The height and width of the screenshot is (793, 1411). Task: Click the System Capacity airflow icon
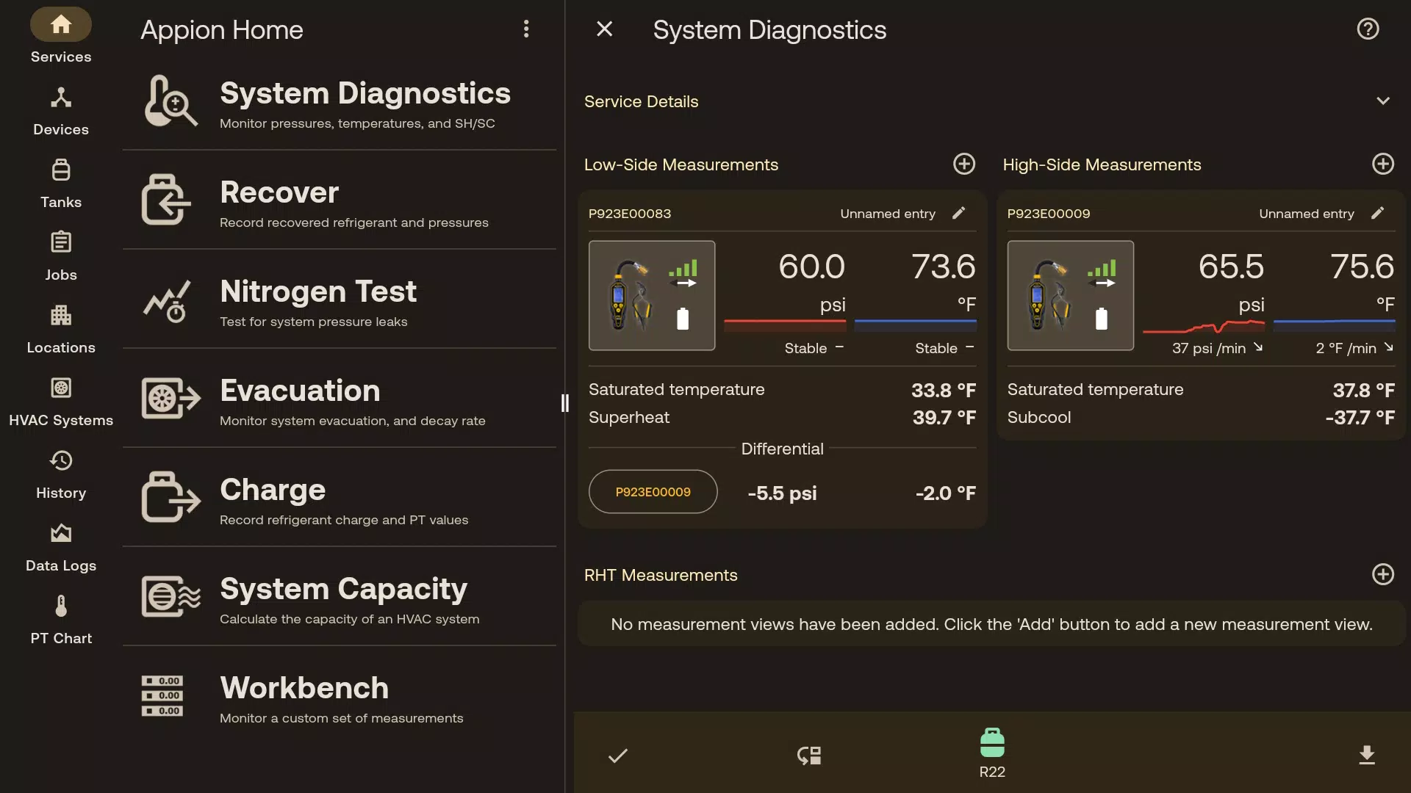pos(170,597)
